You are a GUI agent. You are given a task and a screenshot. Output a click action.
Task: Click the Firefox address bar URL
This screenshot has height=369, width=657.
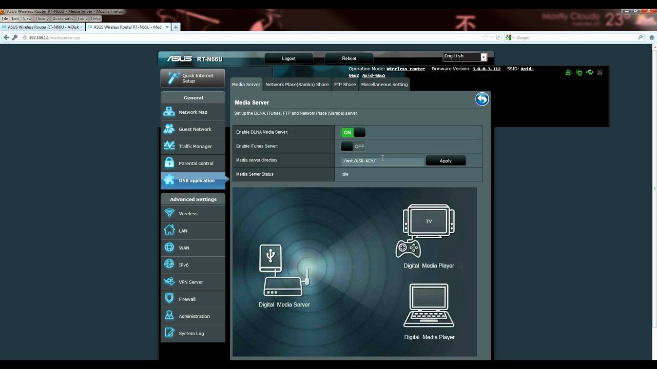[x=54, y=38]
